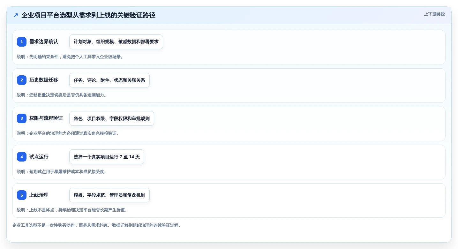This screenshot has width=458, height=249.
Task: Click the step 3 number badge
Action: (x=22, y=118)
